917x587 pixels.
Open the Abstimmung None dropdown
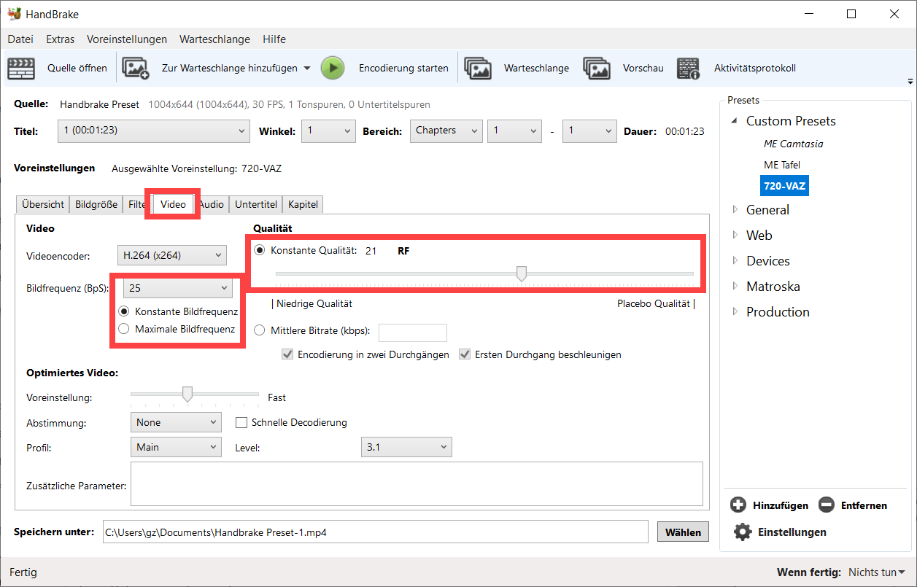point(176,422)
